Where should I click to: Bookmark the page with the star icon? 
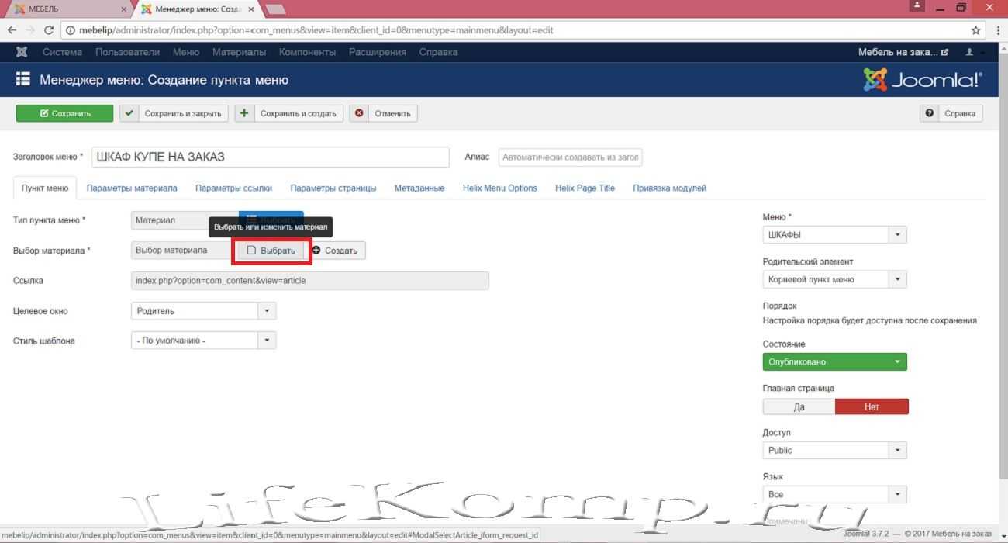[x=976, y=30]
